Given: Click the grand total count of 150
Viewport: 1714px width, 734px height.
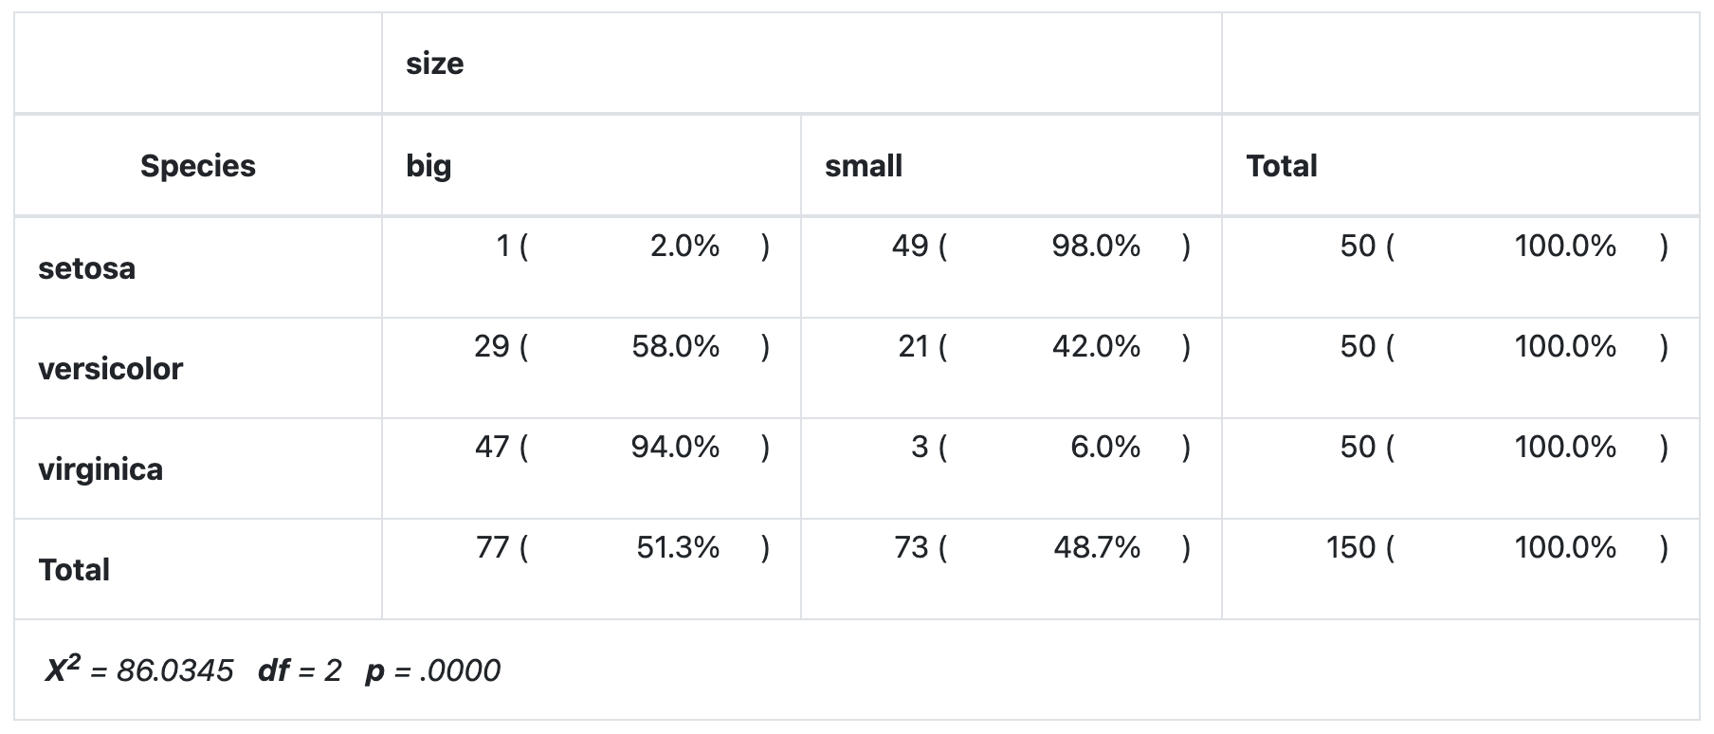Looking at the screenshot, I should 1351,548.
